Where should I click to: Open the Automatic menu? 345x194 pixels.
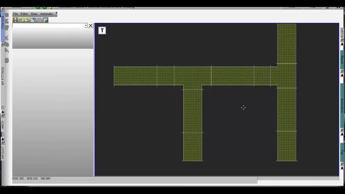click(x=46, y=14)
